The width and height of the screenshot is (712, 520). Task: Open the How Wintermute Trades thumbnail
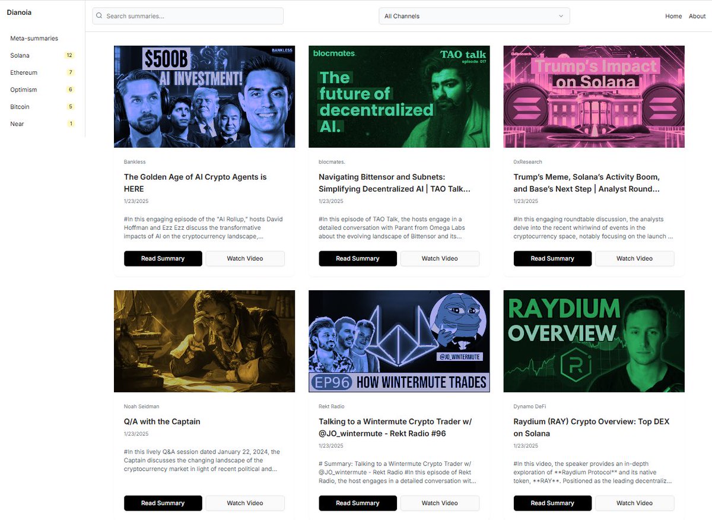[x=399, y=341]
